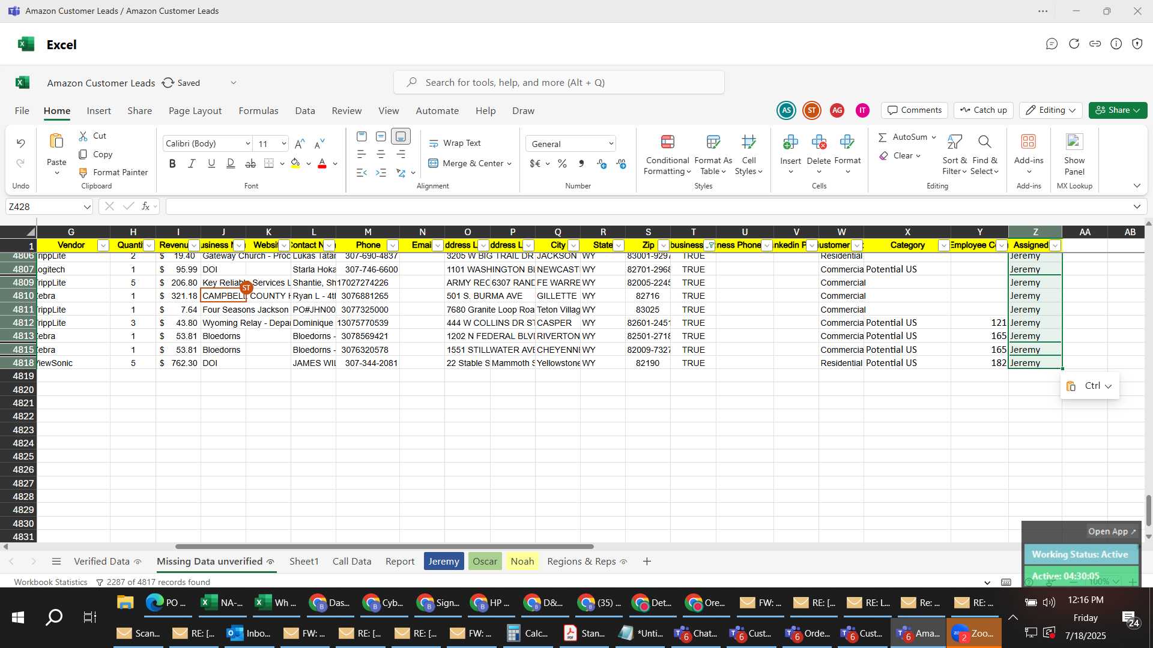Viewport: 1153px width, 648px height.
Task: Open font name Calibri dropdown
Action: coord(247,144)
